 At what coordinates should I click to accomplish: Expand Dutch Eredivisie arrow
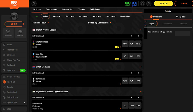pos(141,67)
